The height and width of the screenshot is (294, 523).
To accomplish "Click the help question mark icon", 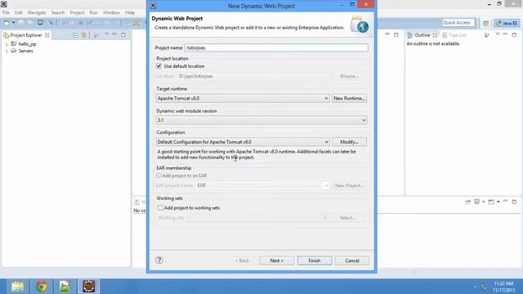I will click(159, 260).
